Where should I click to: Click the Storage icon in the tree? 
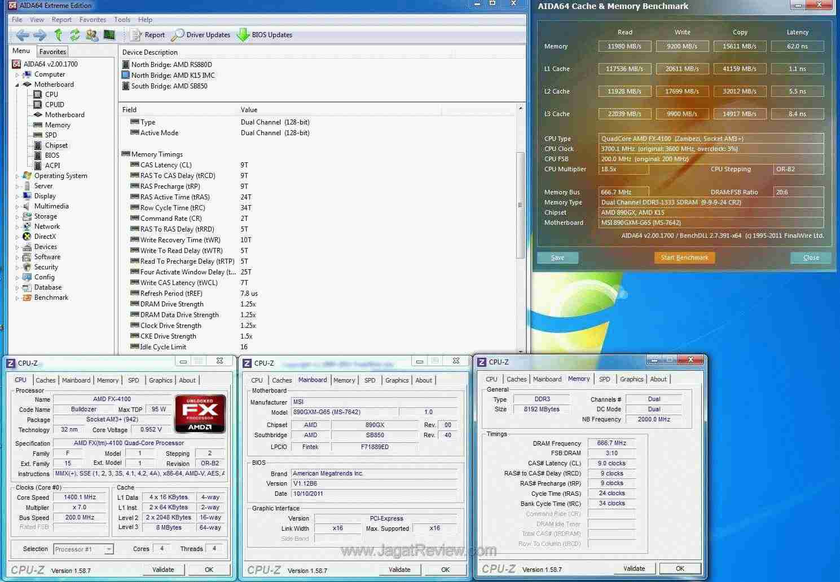(x=27, y=216)
